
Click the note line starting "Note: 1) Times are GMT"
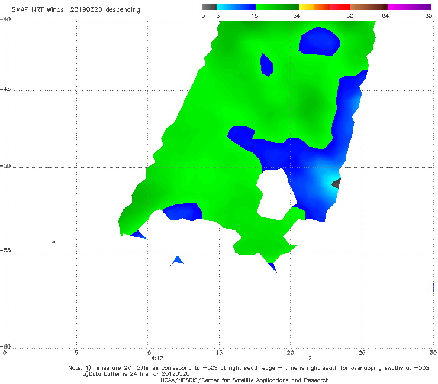click(x=249, y=368)
